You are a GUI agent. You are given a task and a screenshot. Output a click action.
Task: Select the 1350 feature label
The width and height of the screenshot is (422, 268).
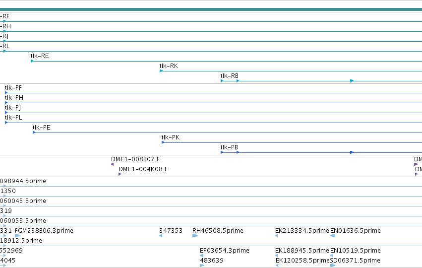point(8,191)
